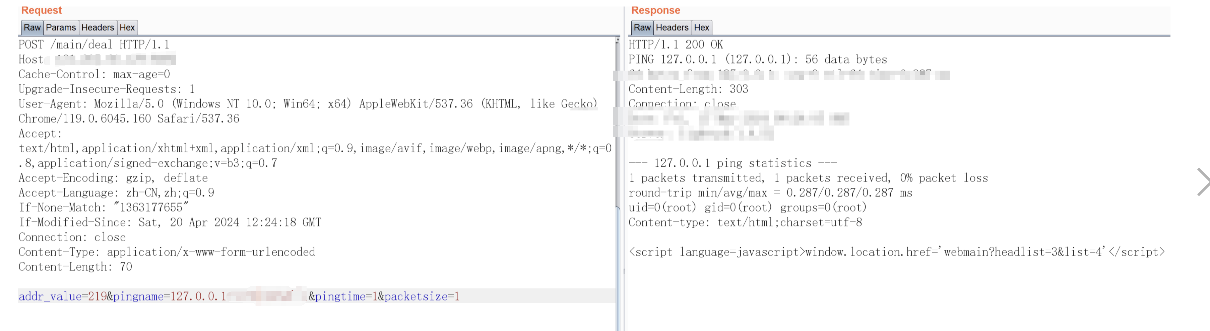This screenshot has height=331, width=1210.
Task: Click the Chrome/119.0.6045.160 Safari line
Action: coord(129,118)
